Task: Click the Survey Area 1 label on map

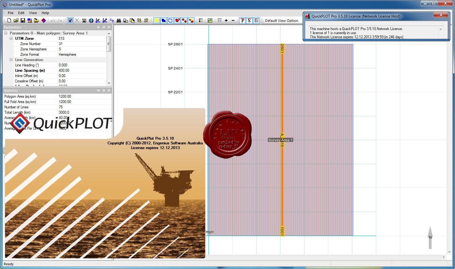Action: (280, 140)
